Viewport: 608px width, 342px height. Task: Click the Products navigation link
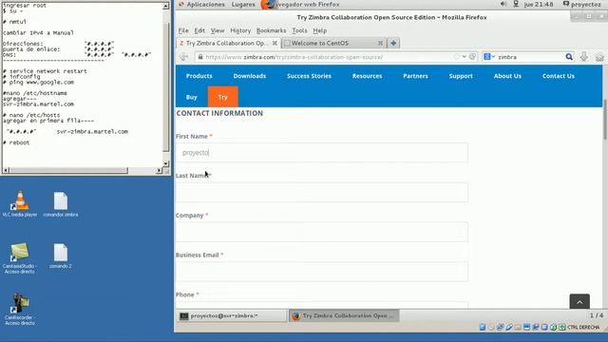[x=199, y=76]
